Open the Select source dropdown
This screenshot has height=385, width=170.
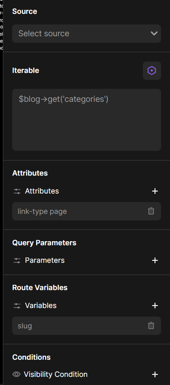click(x=86, y=34)
